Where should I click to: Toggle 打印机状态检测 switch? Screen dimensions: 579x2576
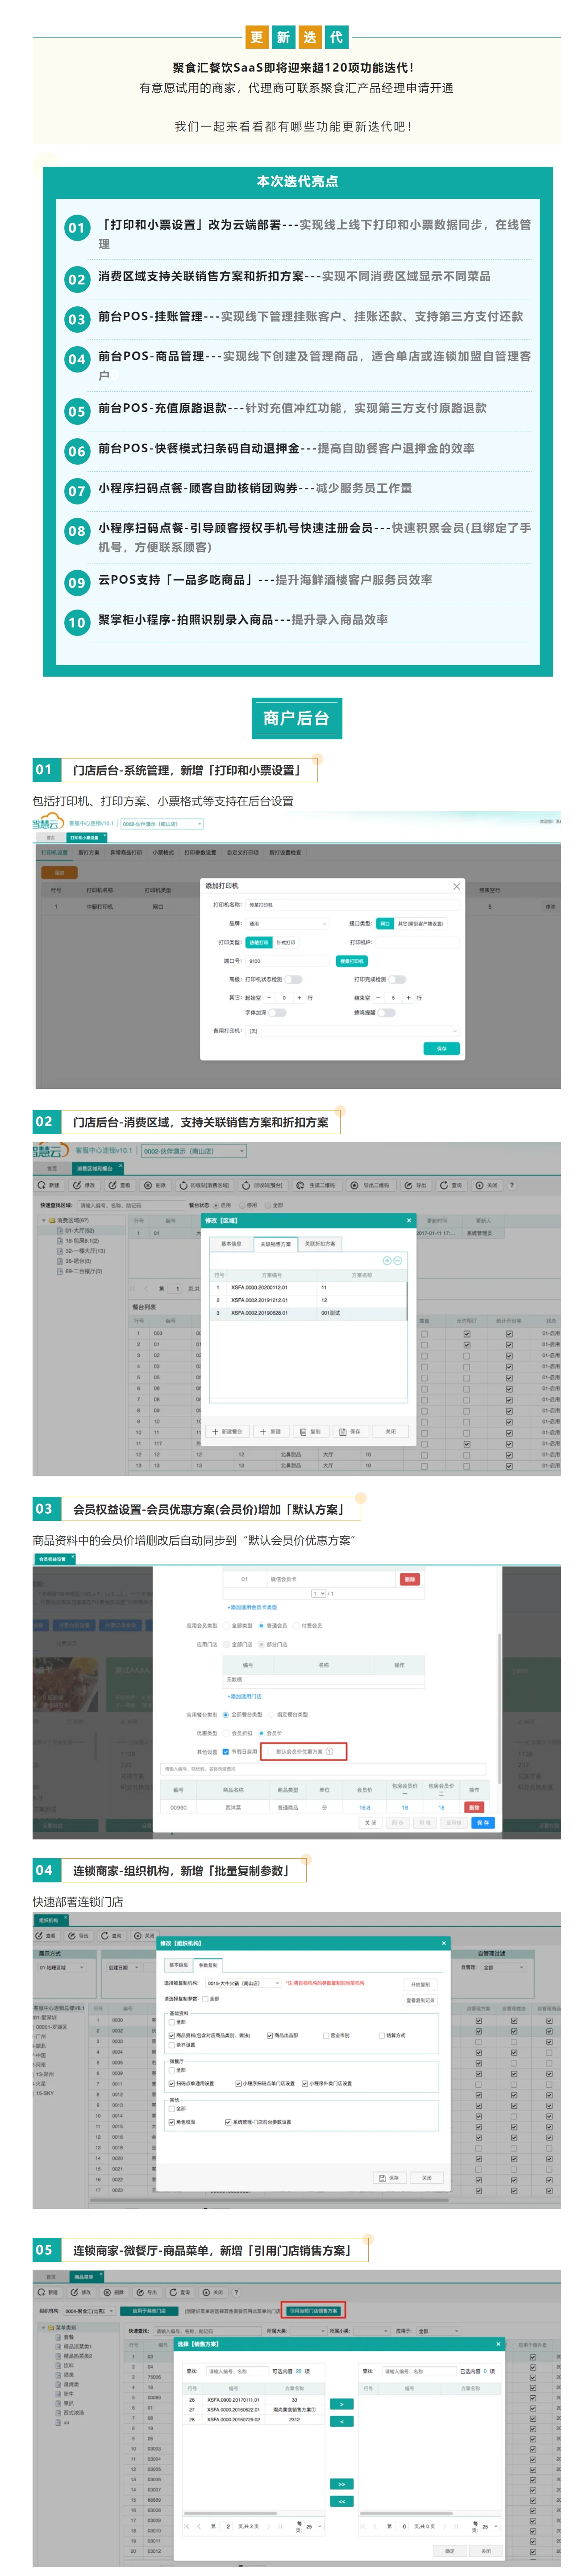click(x=293, y=979)
